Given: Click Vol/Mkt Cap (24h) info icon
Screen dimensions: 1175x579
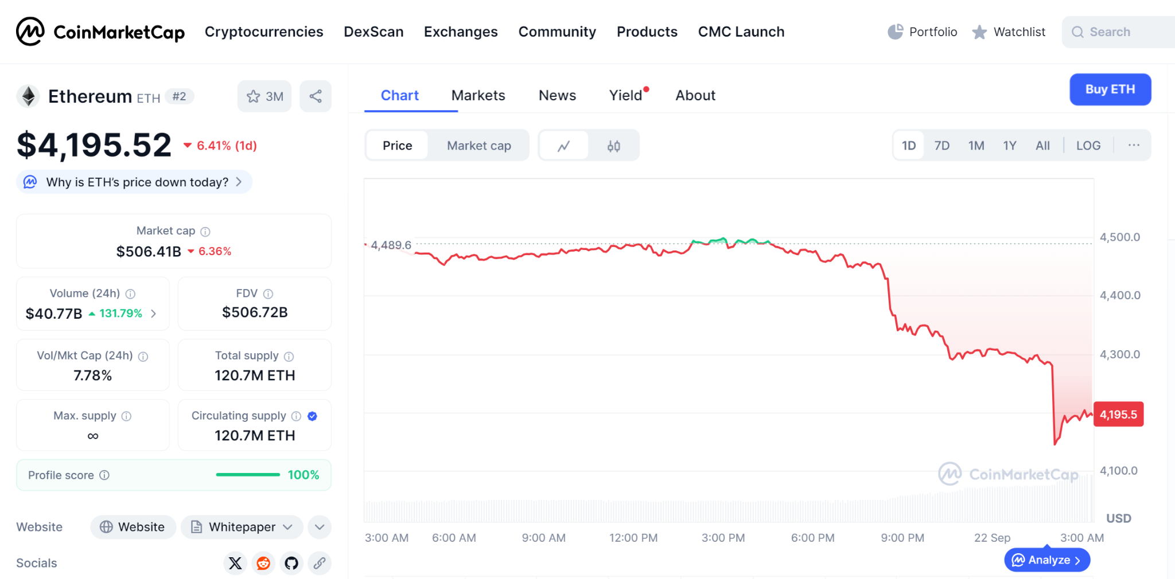Looking at the screenshot, I should pos(143,357).
